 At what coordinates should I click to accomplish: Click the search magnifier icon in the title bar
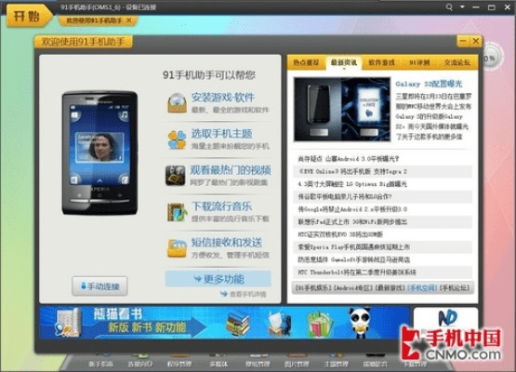point(449,7)
